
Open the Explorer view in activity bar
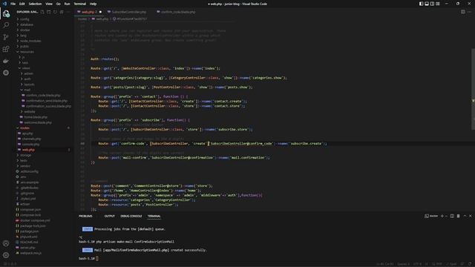(x=6, y=13)
